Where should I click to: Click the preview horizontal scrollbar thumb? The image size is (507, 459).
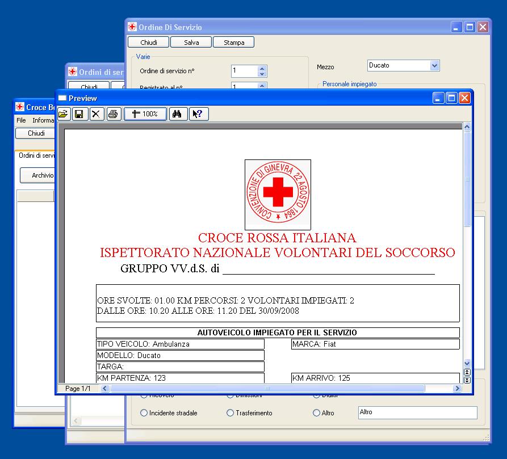267,388
